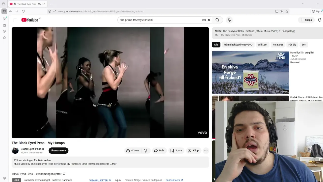Open sidebar settings gear icon

tap(4, 178)
